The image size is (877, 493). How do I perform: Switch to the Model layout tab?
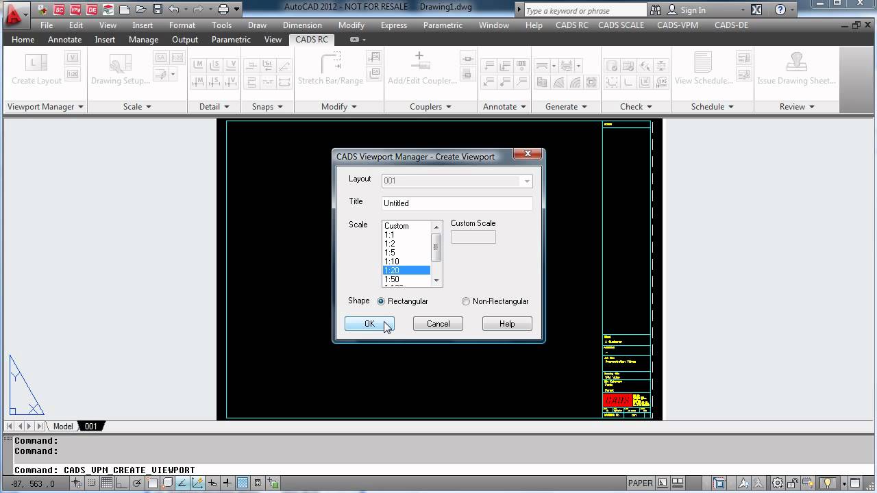[63, 427]
